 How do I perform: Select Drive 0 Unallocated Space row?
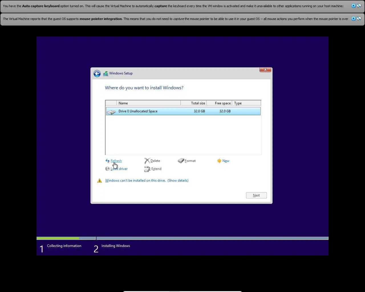pyautogui.click(x=183, y=111)
